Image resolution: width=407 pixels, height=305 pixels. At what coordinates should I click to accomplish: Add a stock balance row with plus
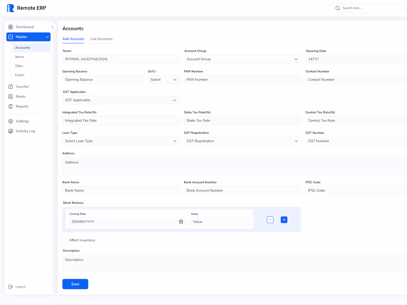284,220
